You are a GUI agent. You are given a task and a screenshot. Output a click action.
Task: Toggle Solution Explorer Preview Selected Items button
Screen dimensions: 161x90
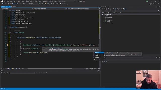(x=125, y=9)
